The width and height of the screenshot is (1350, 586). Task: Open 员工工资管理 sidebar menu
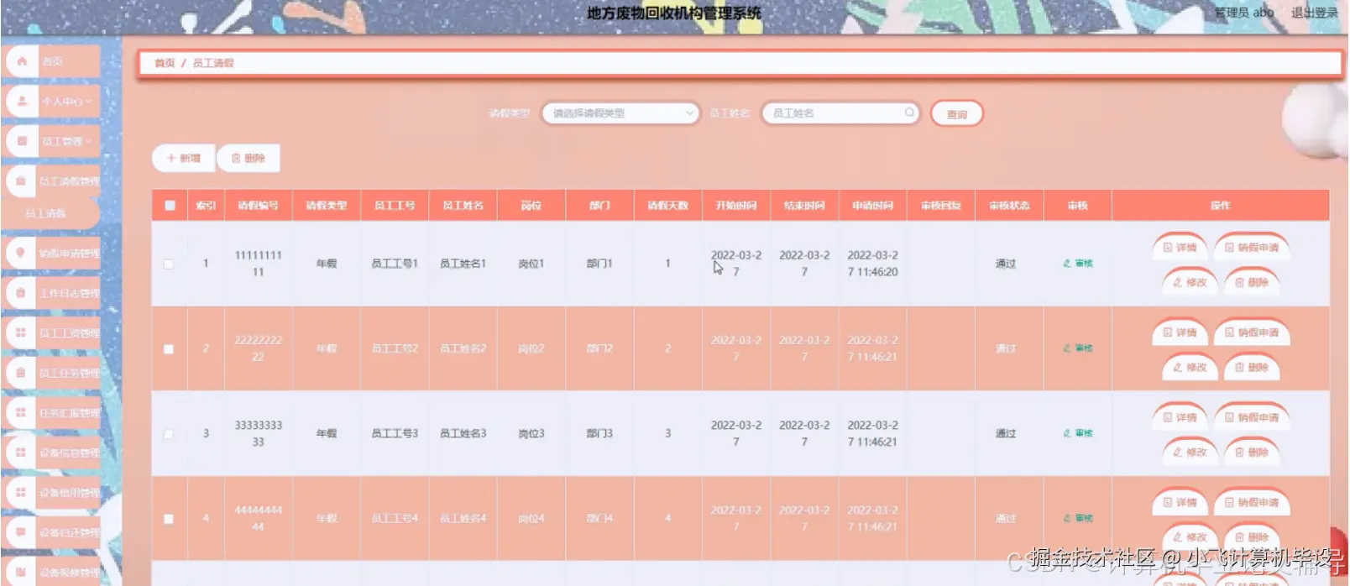click(52, 332)
